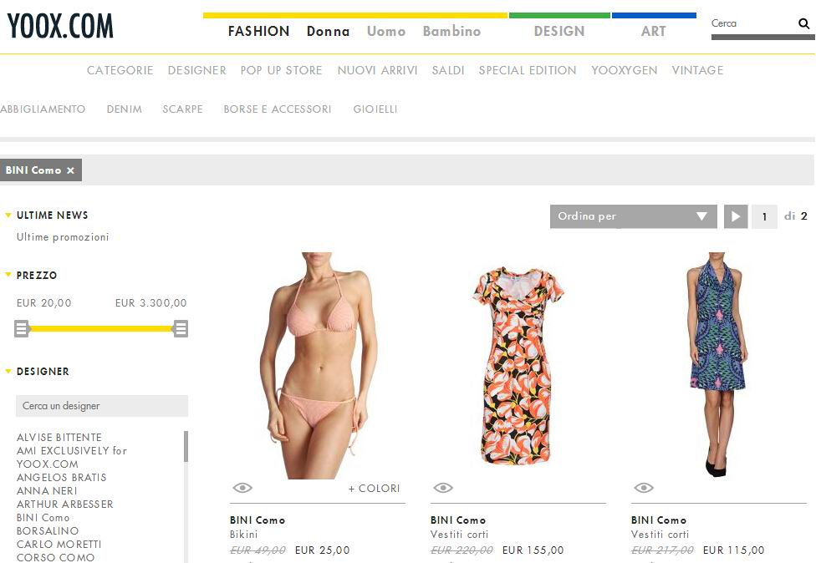This screenshot has height=563, width=816.
Task: Open quick view eye for blue dress
Action: [644, 488]
